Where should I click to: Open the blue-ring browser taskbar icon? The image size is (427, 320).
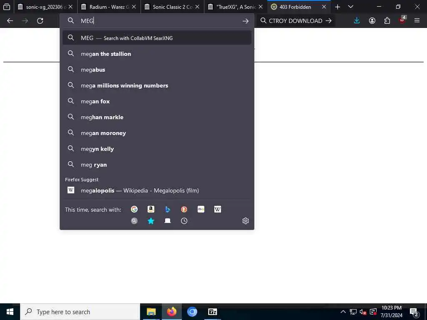tap(192, 312)
